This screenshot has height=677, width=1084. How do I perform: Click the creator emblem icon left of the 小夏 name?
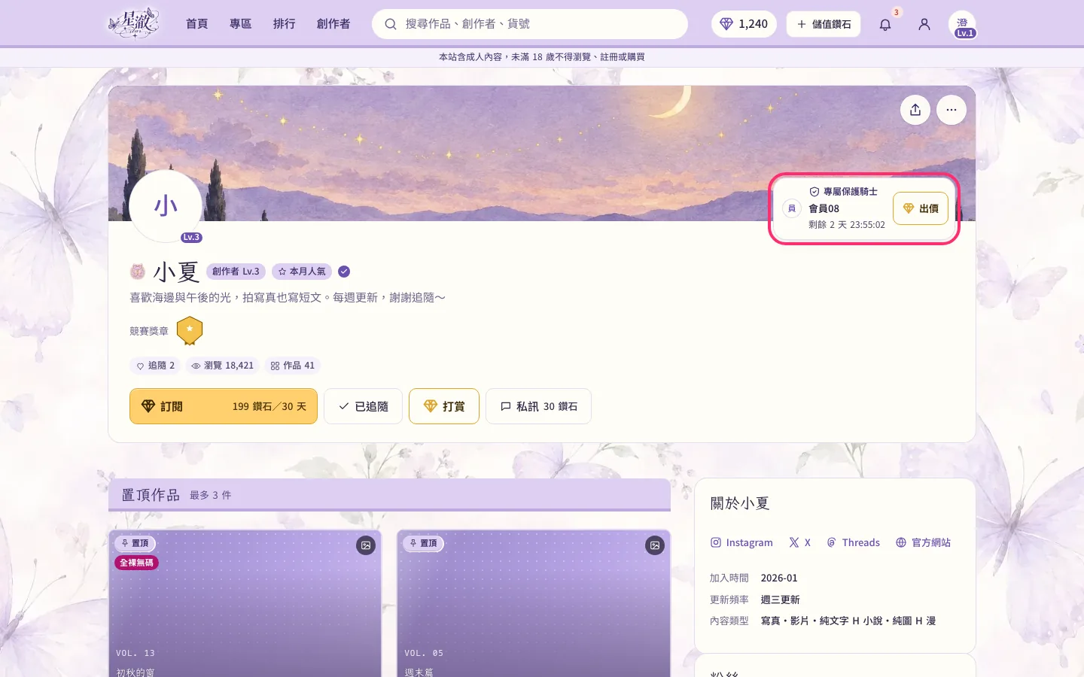tap(138, 272)
